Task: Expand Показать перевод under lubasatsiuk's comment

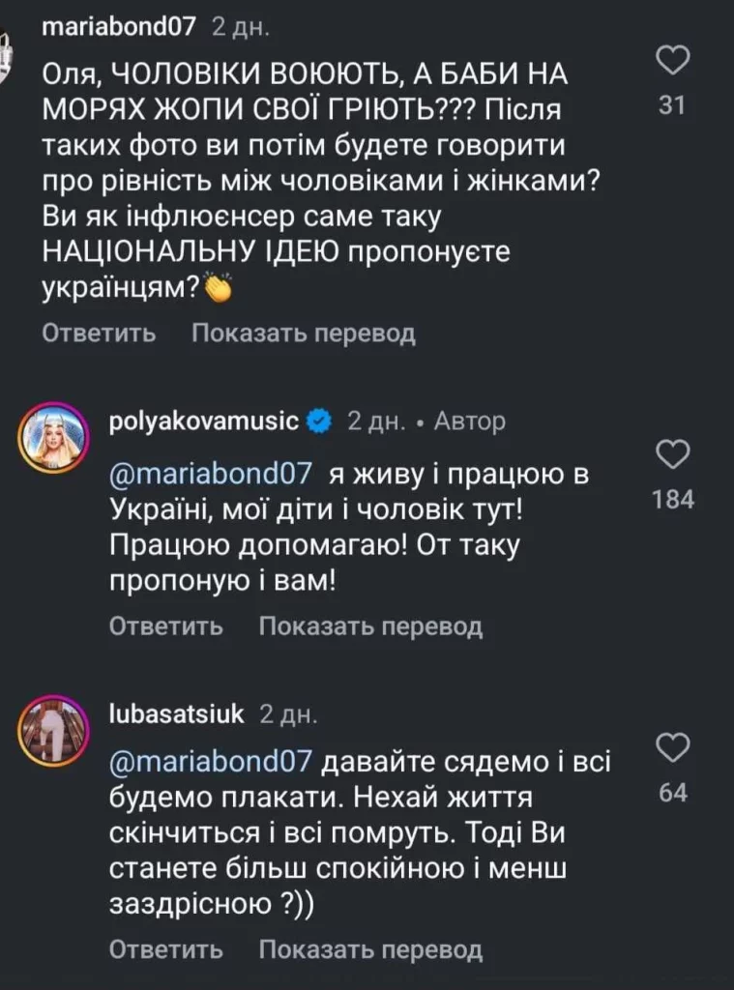Action: 369,949
